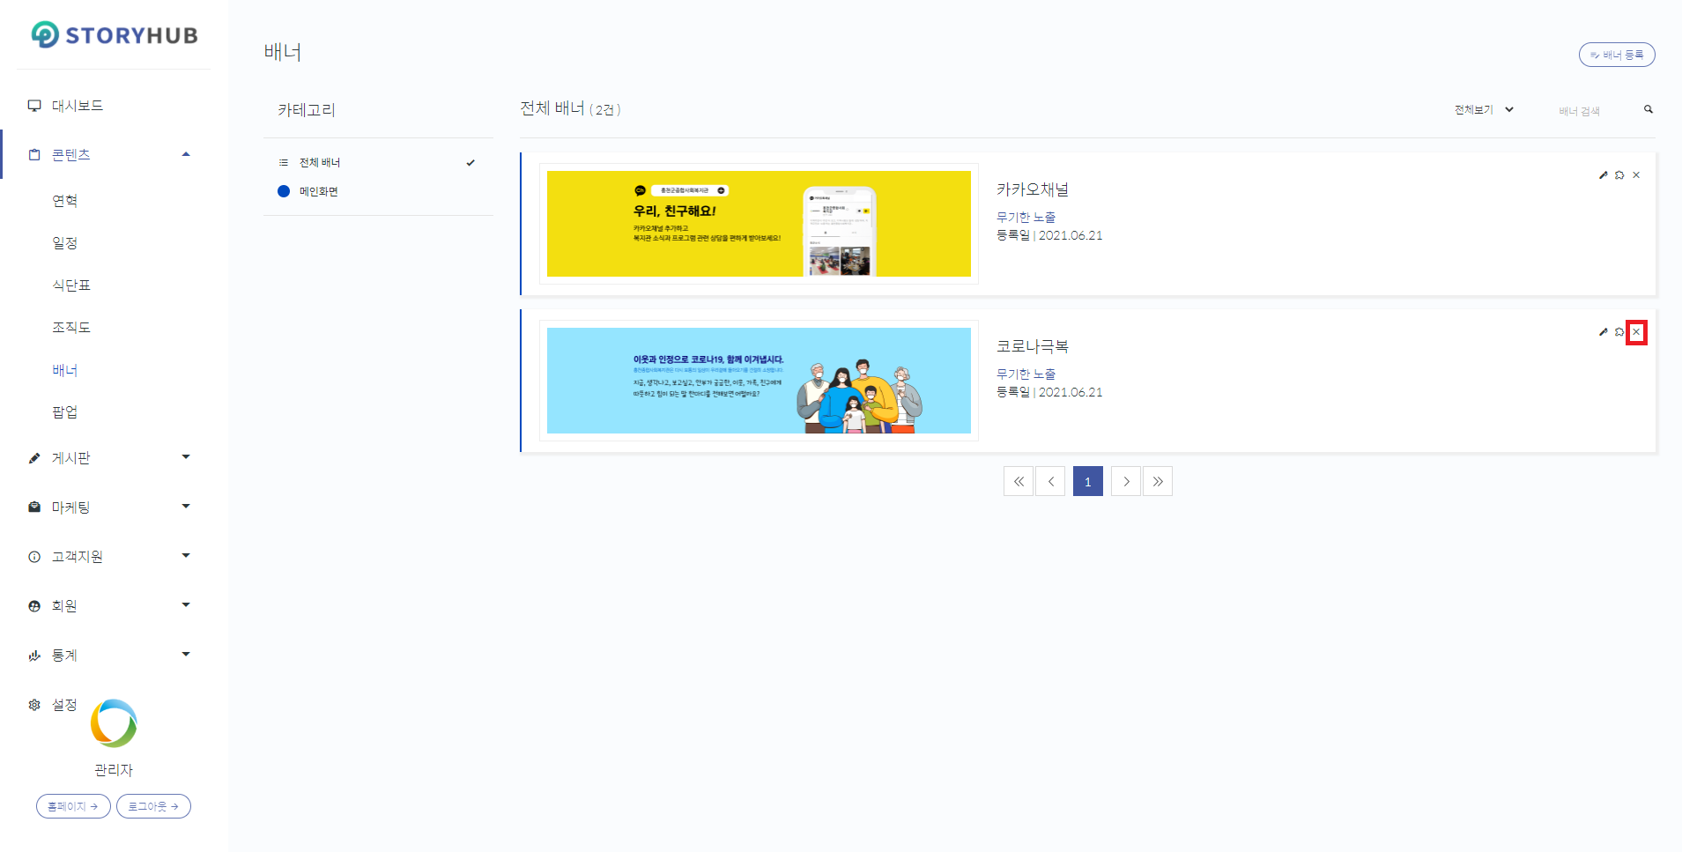Delete the 카카오채널 banner with X icon
This screenshot has height=852, width=1682.
[1636, 175]
